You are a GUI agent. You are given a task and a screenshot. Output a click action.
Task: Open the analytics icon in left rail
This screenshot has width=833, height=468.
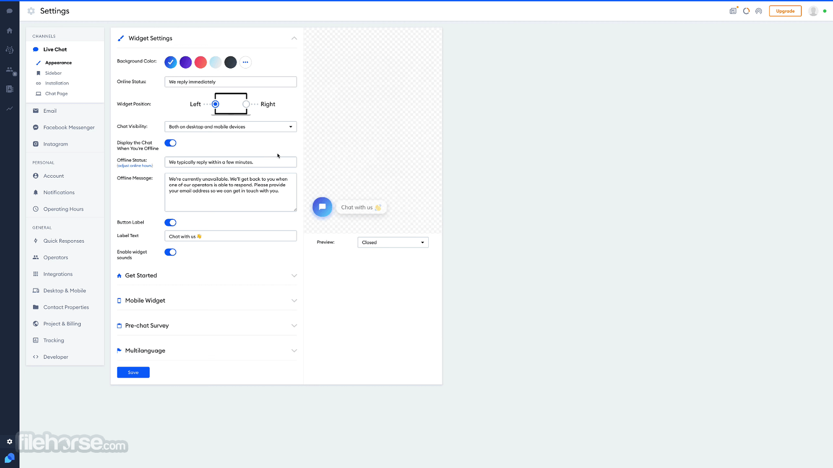[x=10, y=109]
